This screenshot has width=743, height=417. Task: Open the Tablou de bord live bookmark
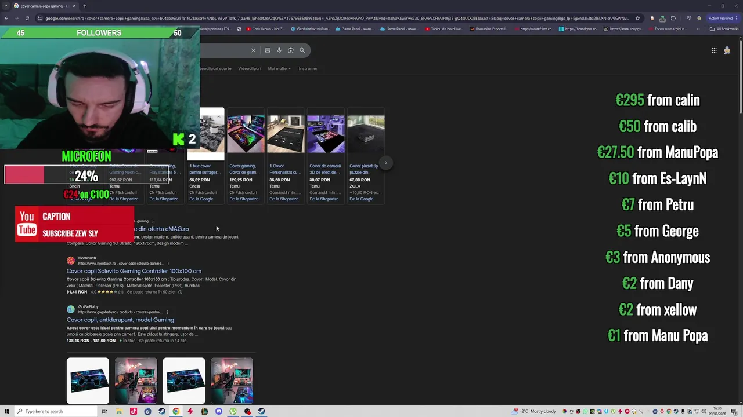click(x=444, y=29)
